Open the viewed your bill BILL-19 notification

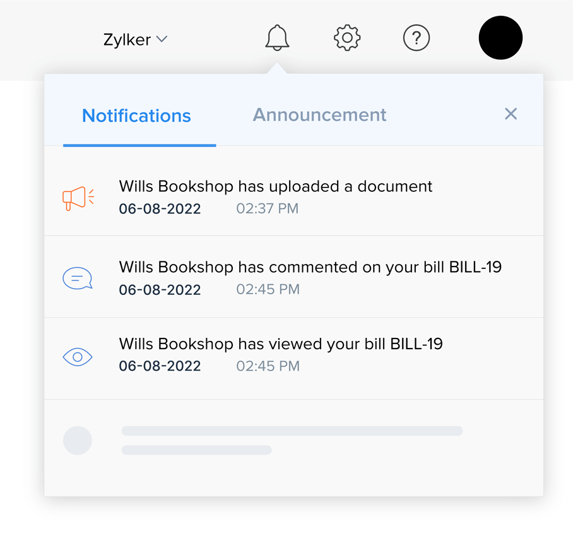281,344
